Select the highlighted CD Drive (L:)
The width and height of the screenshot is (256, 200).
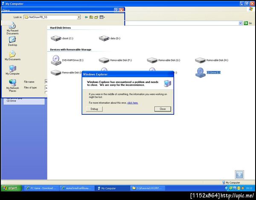pos(208,72)
